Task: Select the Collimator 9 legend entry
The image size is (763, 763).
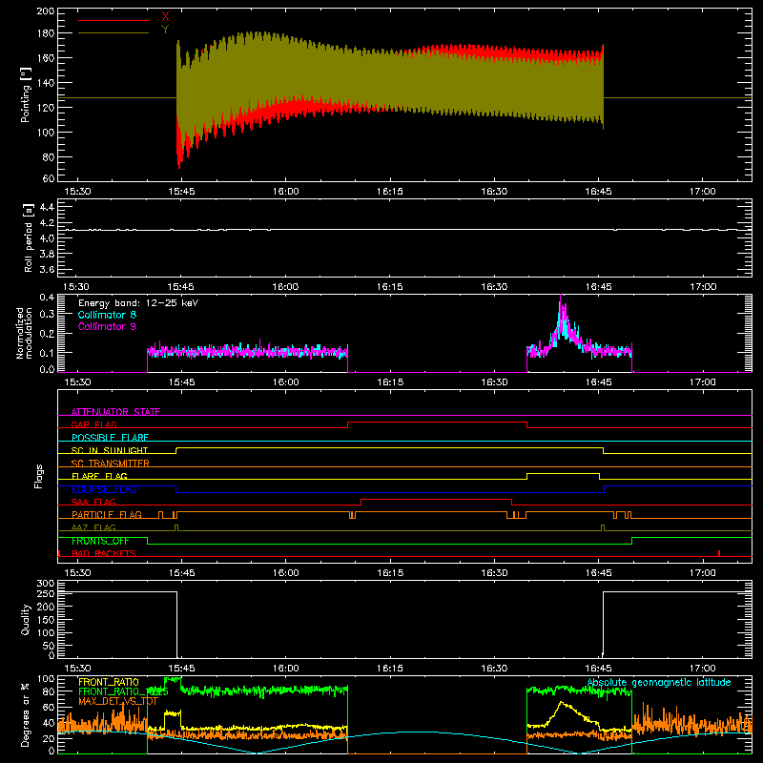Action: click(107, 326)
